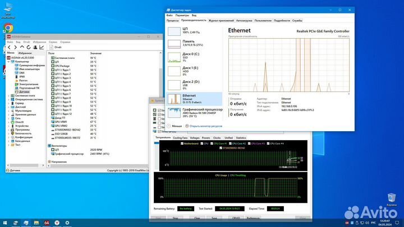Expand the Системная плата tree node
The height and width of the screenshot is (227, 404).
click(8, 96)
